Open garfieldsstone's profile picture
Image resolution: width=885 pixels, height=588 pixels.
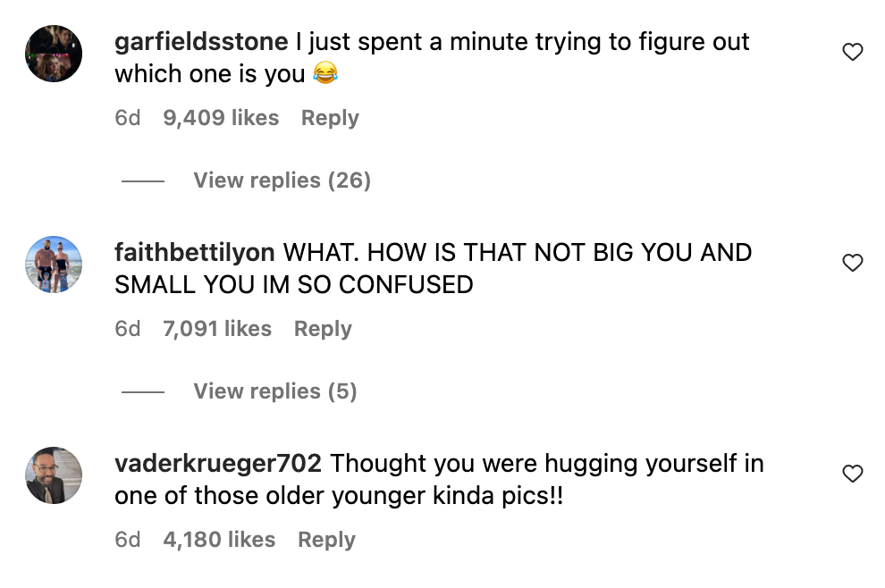[54, 54]
